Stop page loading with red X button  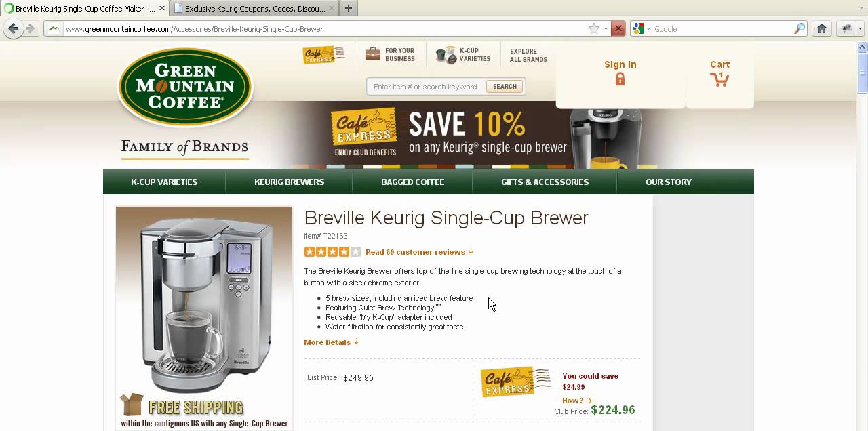[618, 28]
